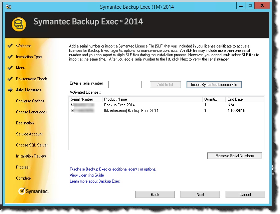This screenshot has height=214, width=280.
Task: Click the Enter a serial number label
Action: tap(86, 83)
